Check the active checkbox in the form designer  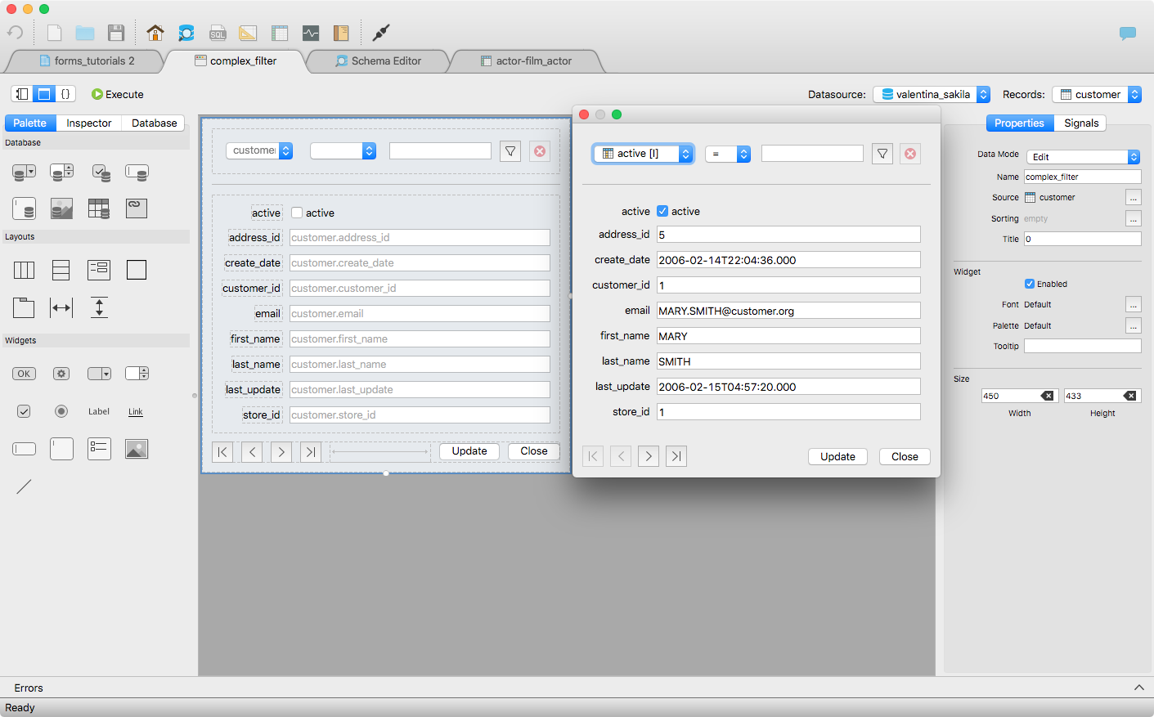point(296,212)
